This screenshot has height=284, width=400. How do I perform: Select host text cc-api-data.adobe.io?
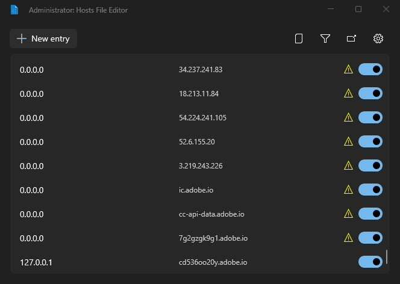click(x=211, y=214)
